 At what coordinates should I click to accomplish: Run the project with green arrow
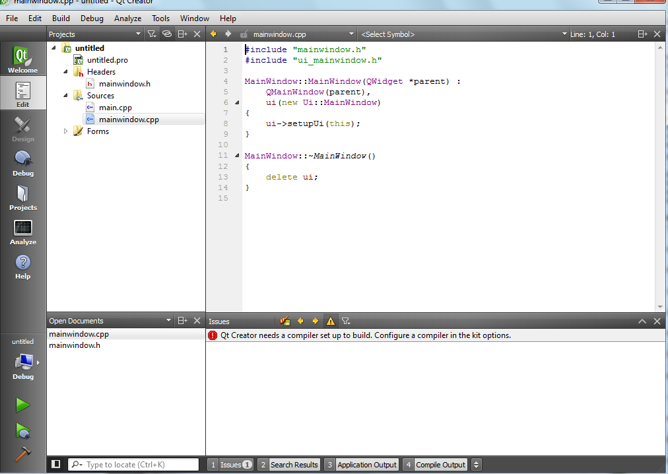[x=23, y=405]
